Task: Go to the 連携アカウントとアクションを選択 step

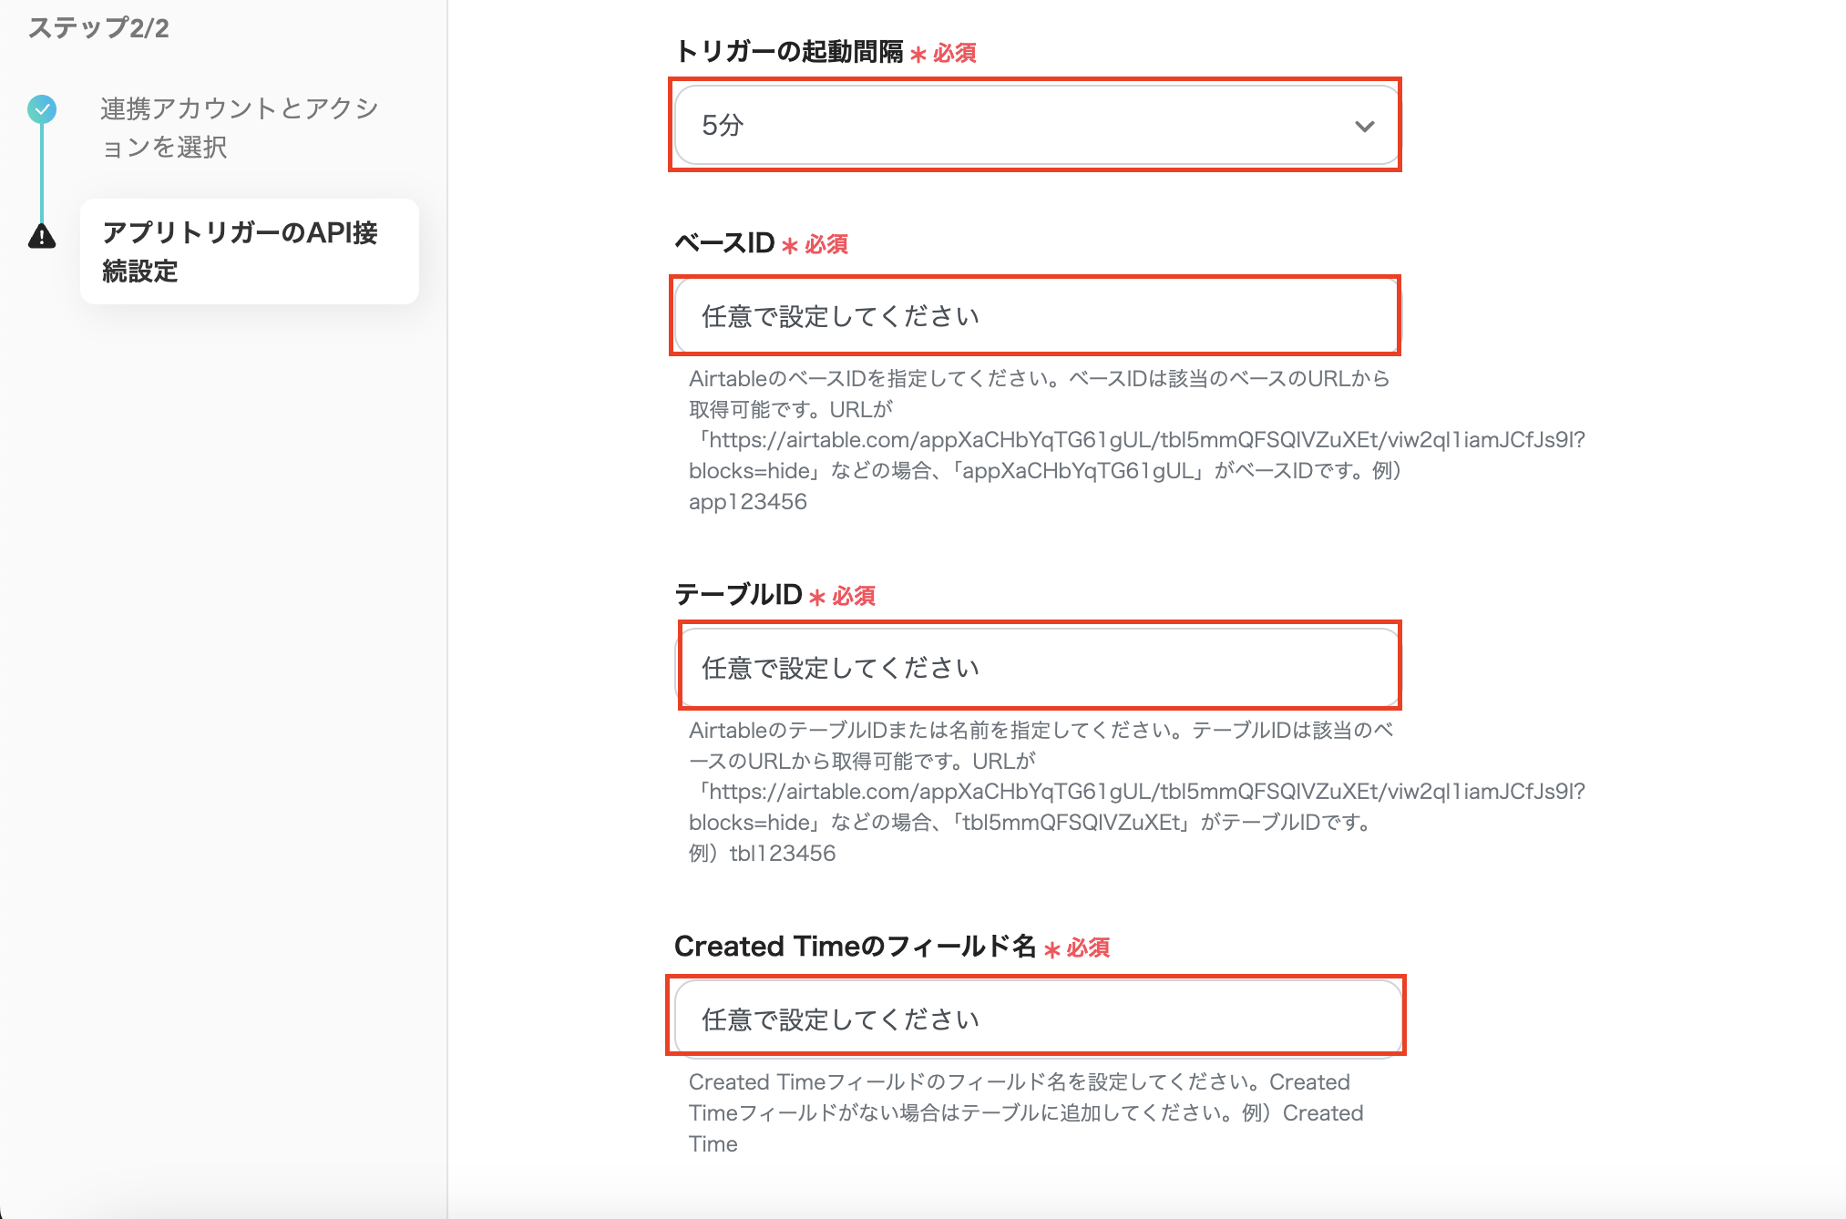Action: pos(239,128)
